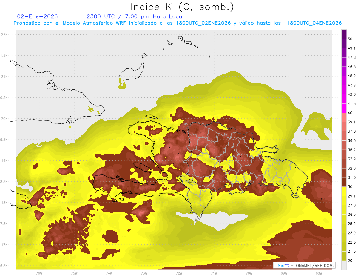Screen dimensions: 358x277
Task: Click the '20' colorbar value
Action: pos(350,261)
